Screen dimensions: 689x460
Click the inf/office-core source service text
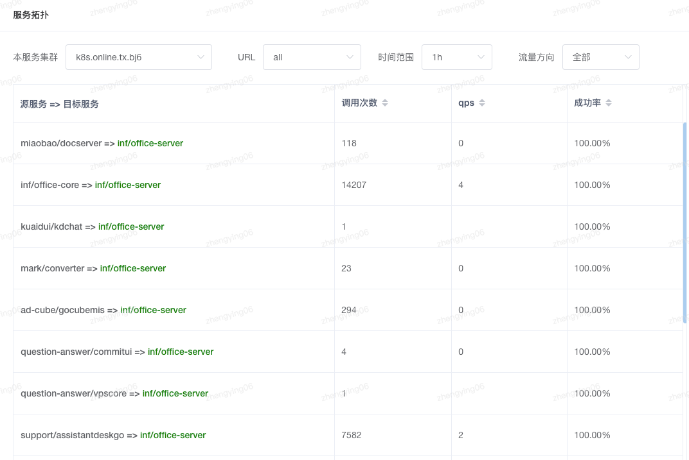coord(49,185)
